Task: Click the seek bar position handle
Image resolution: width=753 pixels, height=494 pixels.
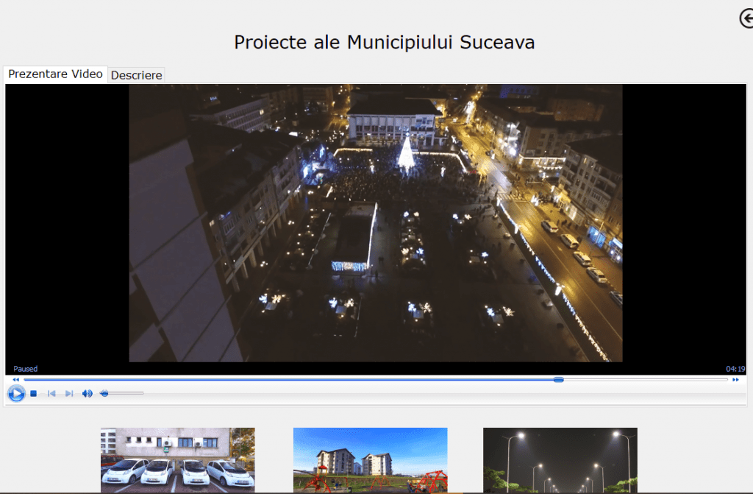Action: point(558,380)
